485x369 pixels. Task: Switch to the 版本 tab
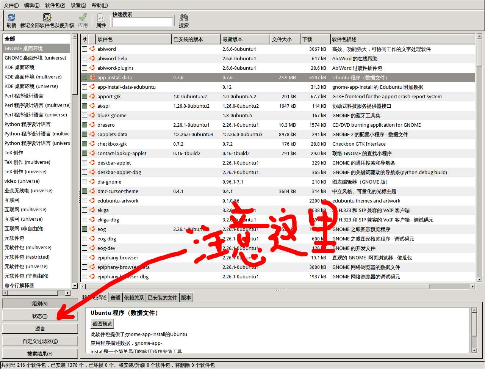[186, 298]
